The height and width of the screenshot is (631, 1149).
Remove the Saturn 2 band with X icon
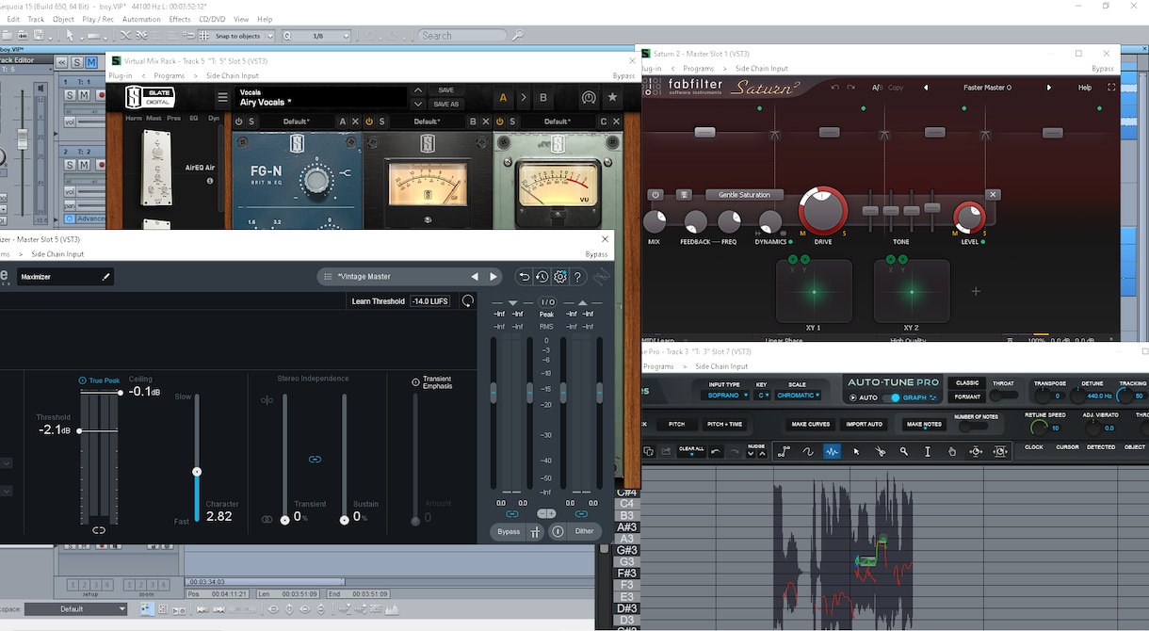[992, 195]
